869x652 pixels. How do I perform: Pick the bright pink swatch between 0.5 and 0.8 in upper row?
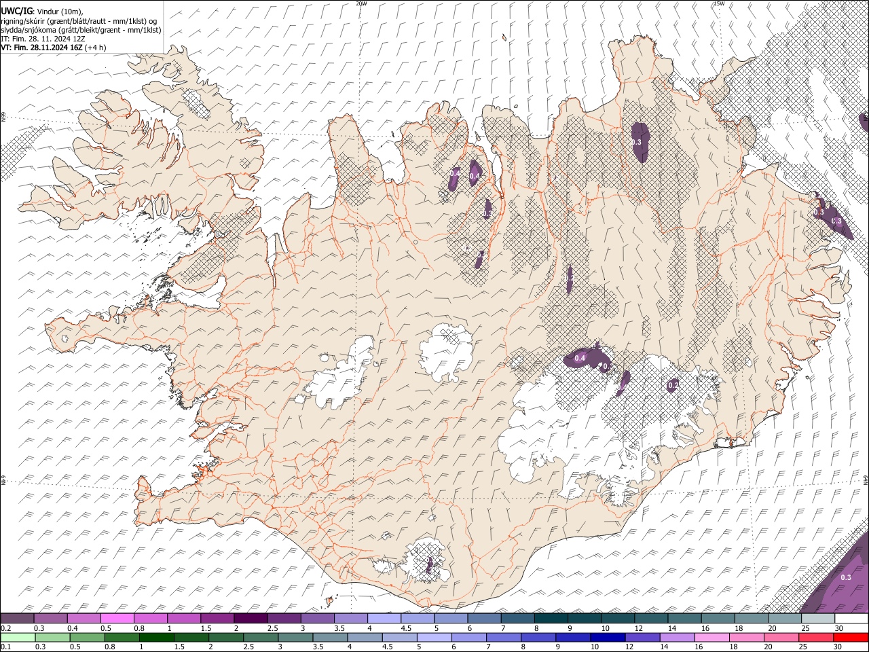click(x=117, y=618)
